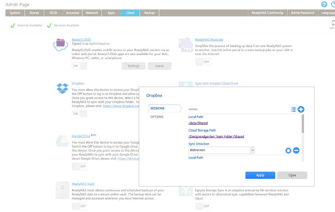
Task: Toggle the Dropbox ON switch
Action: [x=80, y=114]
